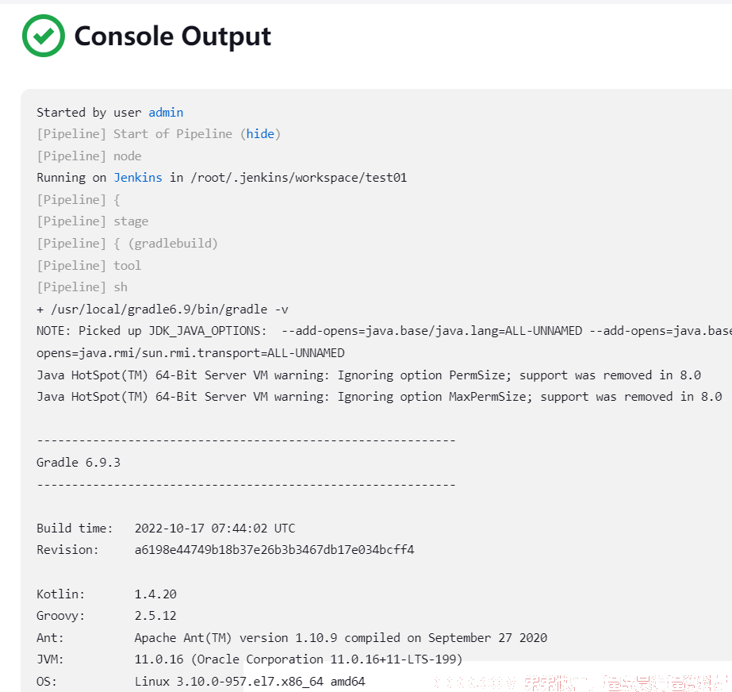Screen dimensions: 732x692
Task: Click the PermSize warning line
Action: (x=369, y=375)
